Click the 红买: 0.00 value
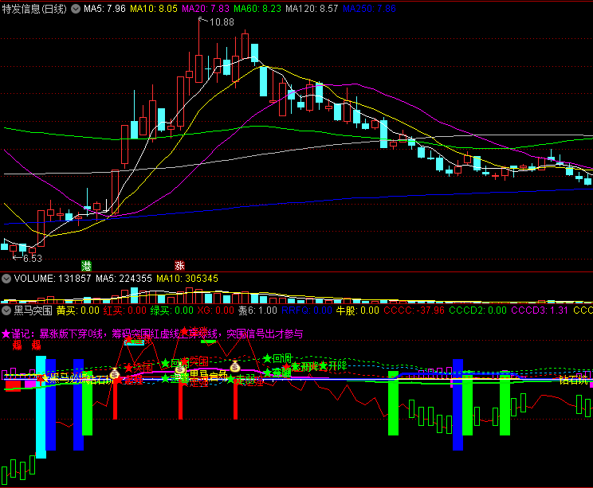Screen dimensions: 593x488 pyautogui.click(x=125, y=310)
